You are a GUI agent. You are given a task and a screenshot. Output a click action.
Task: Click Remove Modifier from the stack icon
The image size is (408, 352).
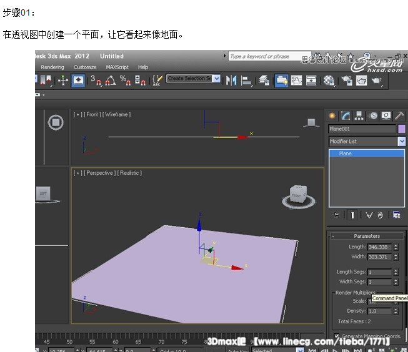point(380,215)
